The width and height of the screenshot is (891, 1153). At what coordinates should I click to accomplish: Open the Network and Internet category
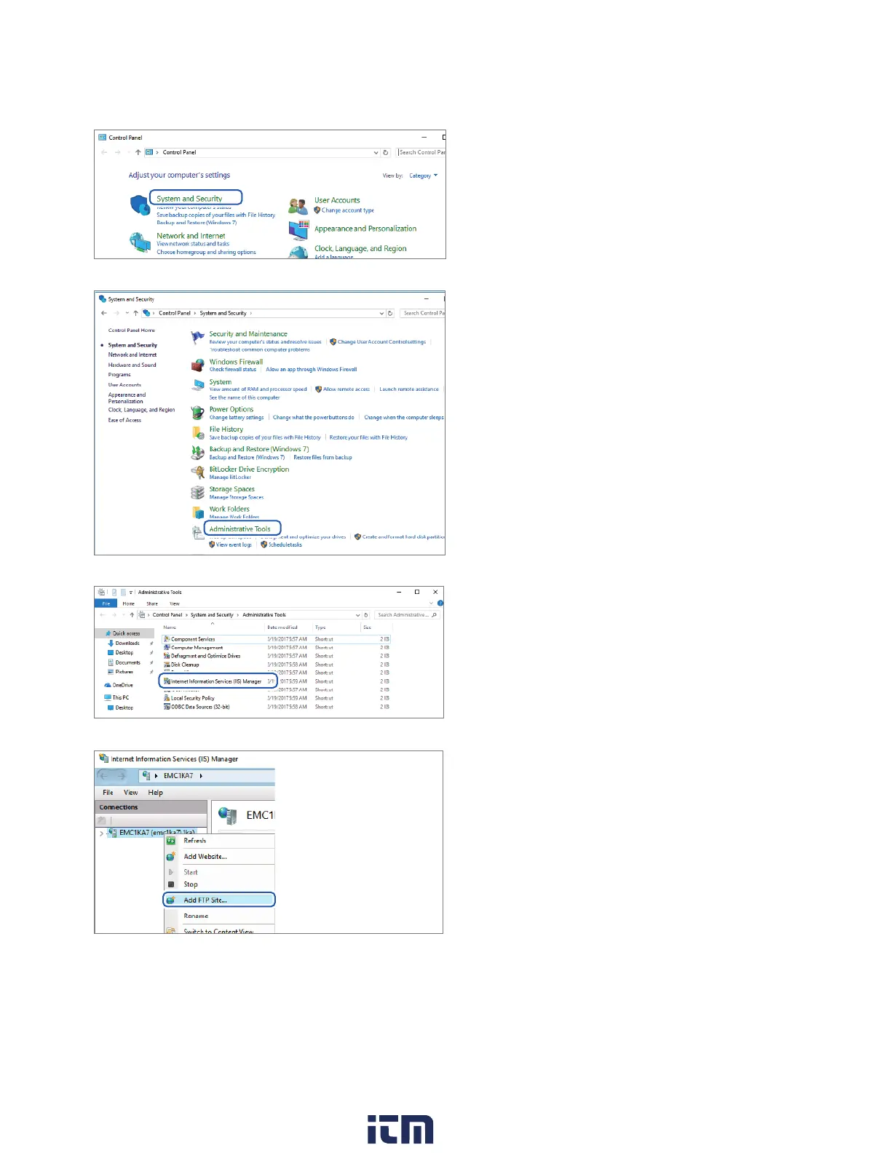point(191,236)
